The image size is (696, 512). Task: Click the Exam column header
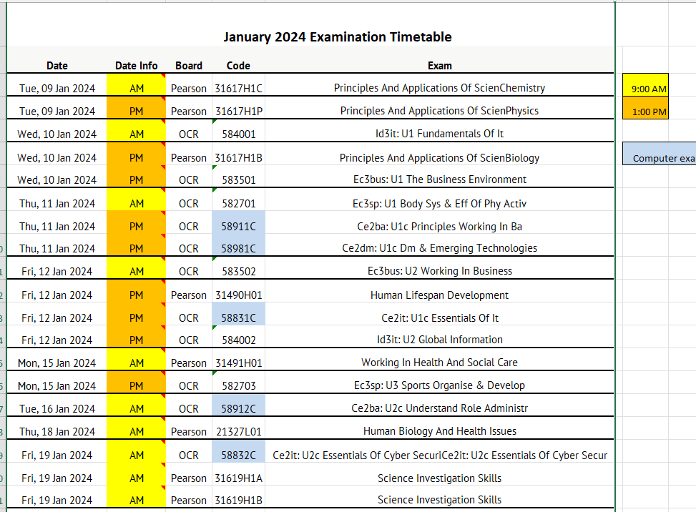coord(439,65)
